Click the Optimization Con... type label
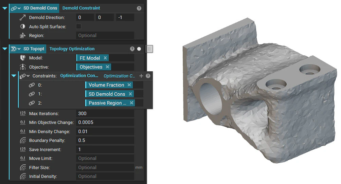Viewport: 341px width, 184px height. point(79,76)
